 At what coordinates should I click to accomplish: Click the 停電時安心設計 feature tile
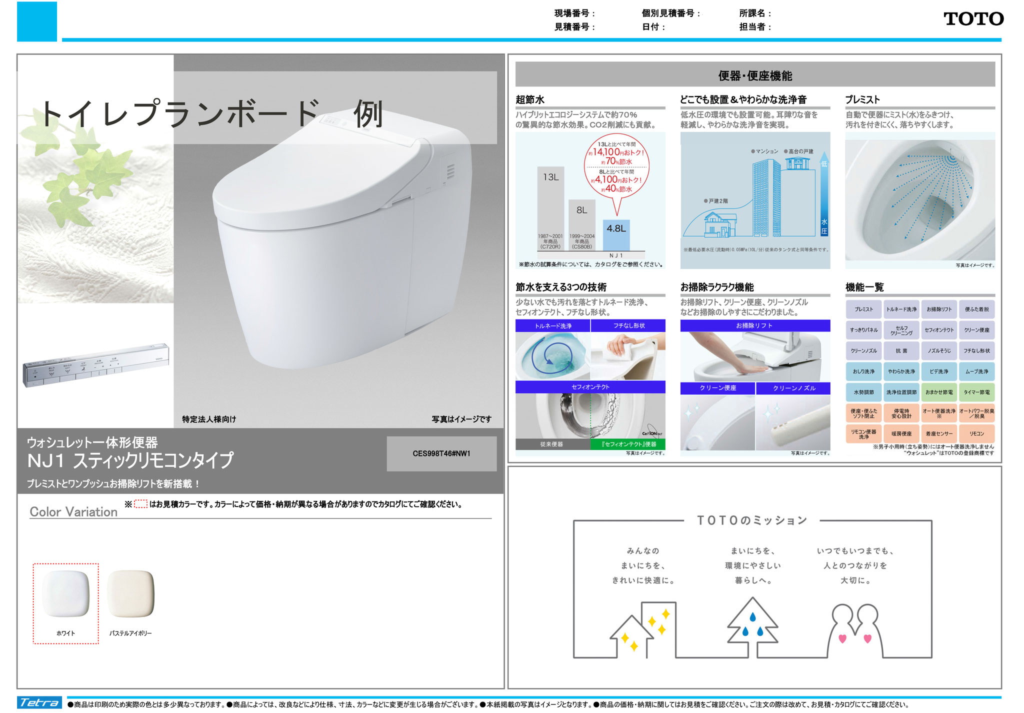tap(901, 413)
